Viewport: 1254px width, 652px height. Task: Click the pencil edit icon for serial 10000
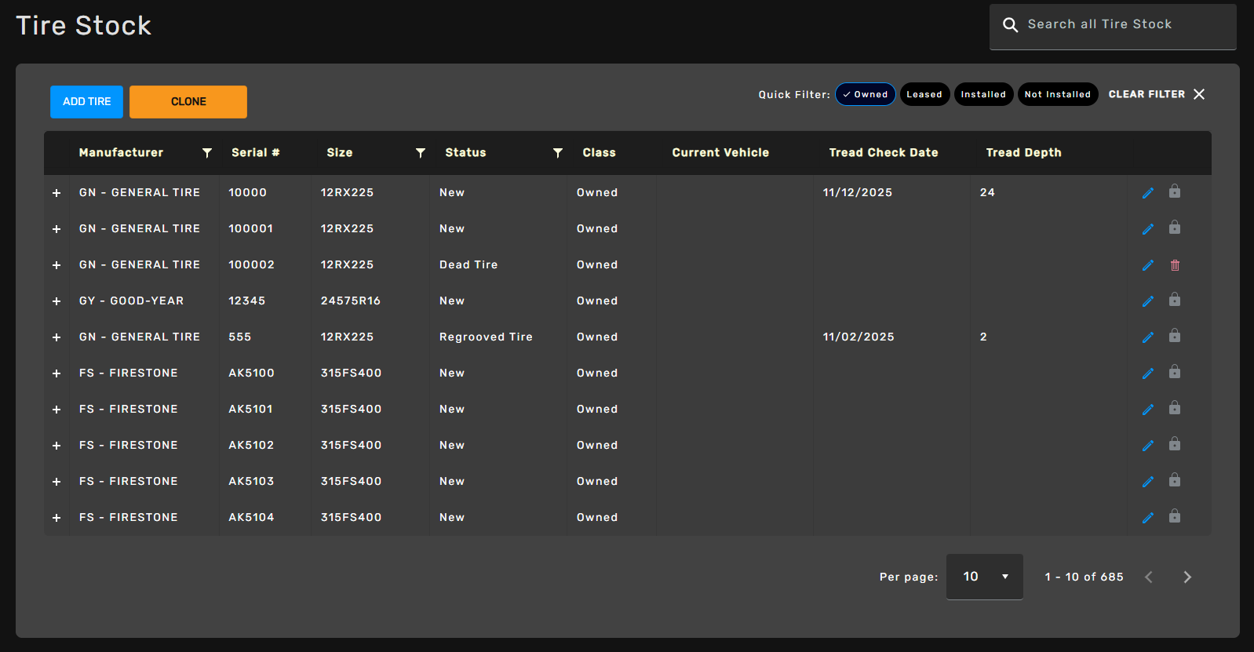click(1147, 193)
